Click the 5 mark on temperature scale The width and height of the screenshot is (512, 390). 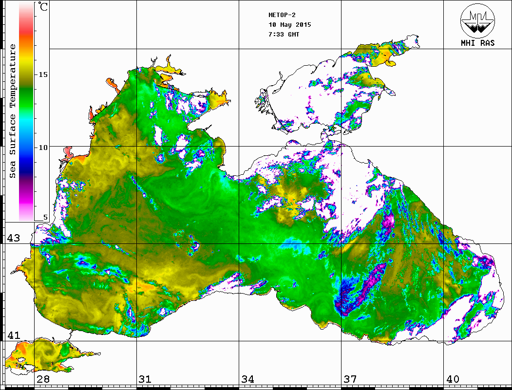tap(46, 218)
